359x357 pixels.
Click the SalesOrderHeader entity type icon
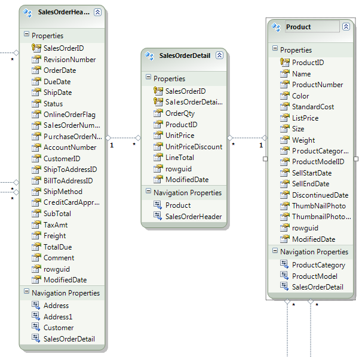[27, 13]
